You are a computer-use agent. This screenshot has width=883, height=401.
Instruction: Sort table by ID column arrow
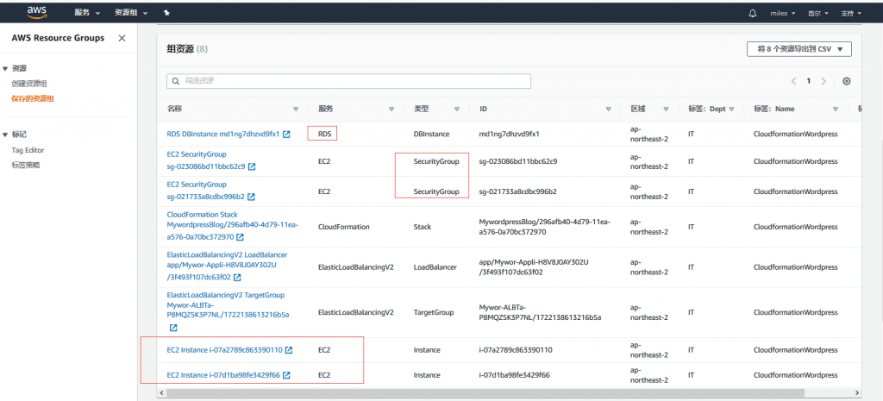coord(608,109)
